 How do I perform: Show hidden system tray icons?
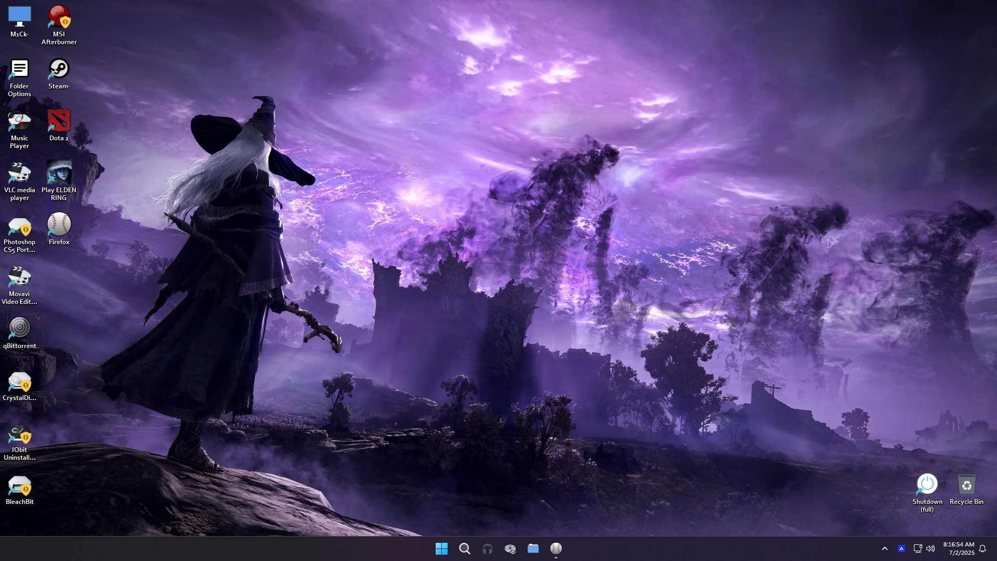coord(885,549)
